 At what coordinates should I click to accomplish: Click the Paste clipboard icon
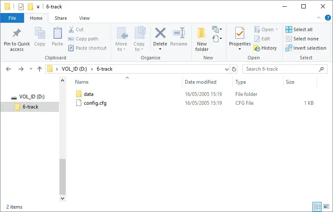[x=57, y=33]
